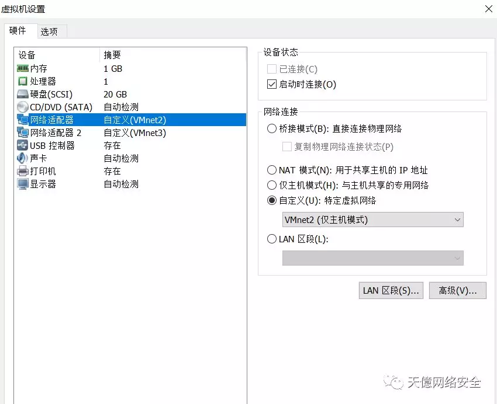Click the 高级(V)... button

(x=457, y=290)
